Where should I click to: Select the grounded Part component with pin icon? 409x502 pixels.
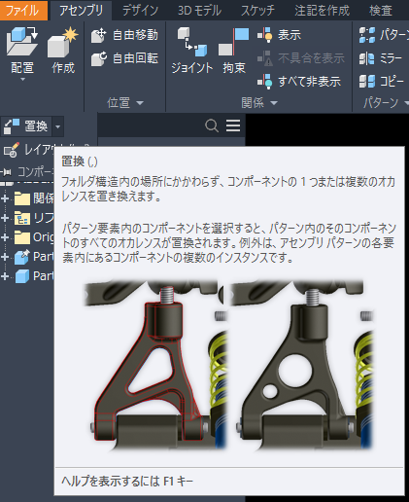click(x=22, y=257)
